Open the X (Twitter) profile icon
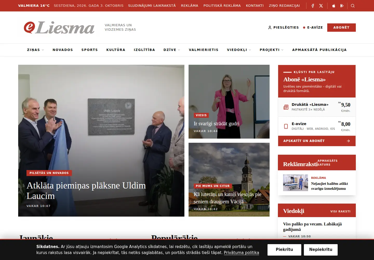Screen dimensions: 374x260 tap(321, 6)
